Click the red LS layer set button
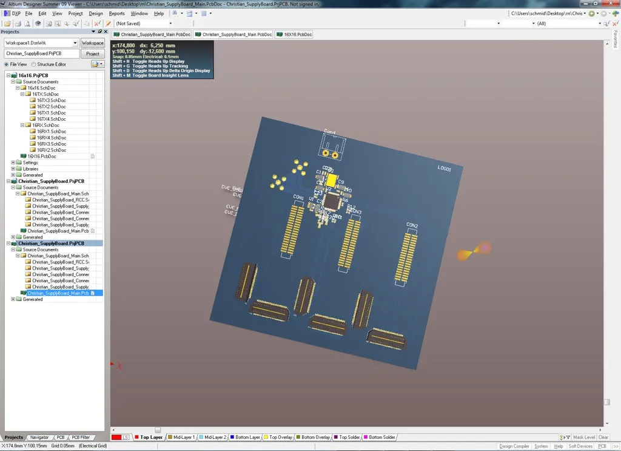The image size is (621, 451). [x=121, y=437]
